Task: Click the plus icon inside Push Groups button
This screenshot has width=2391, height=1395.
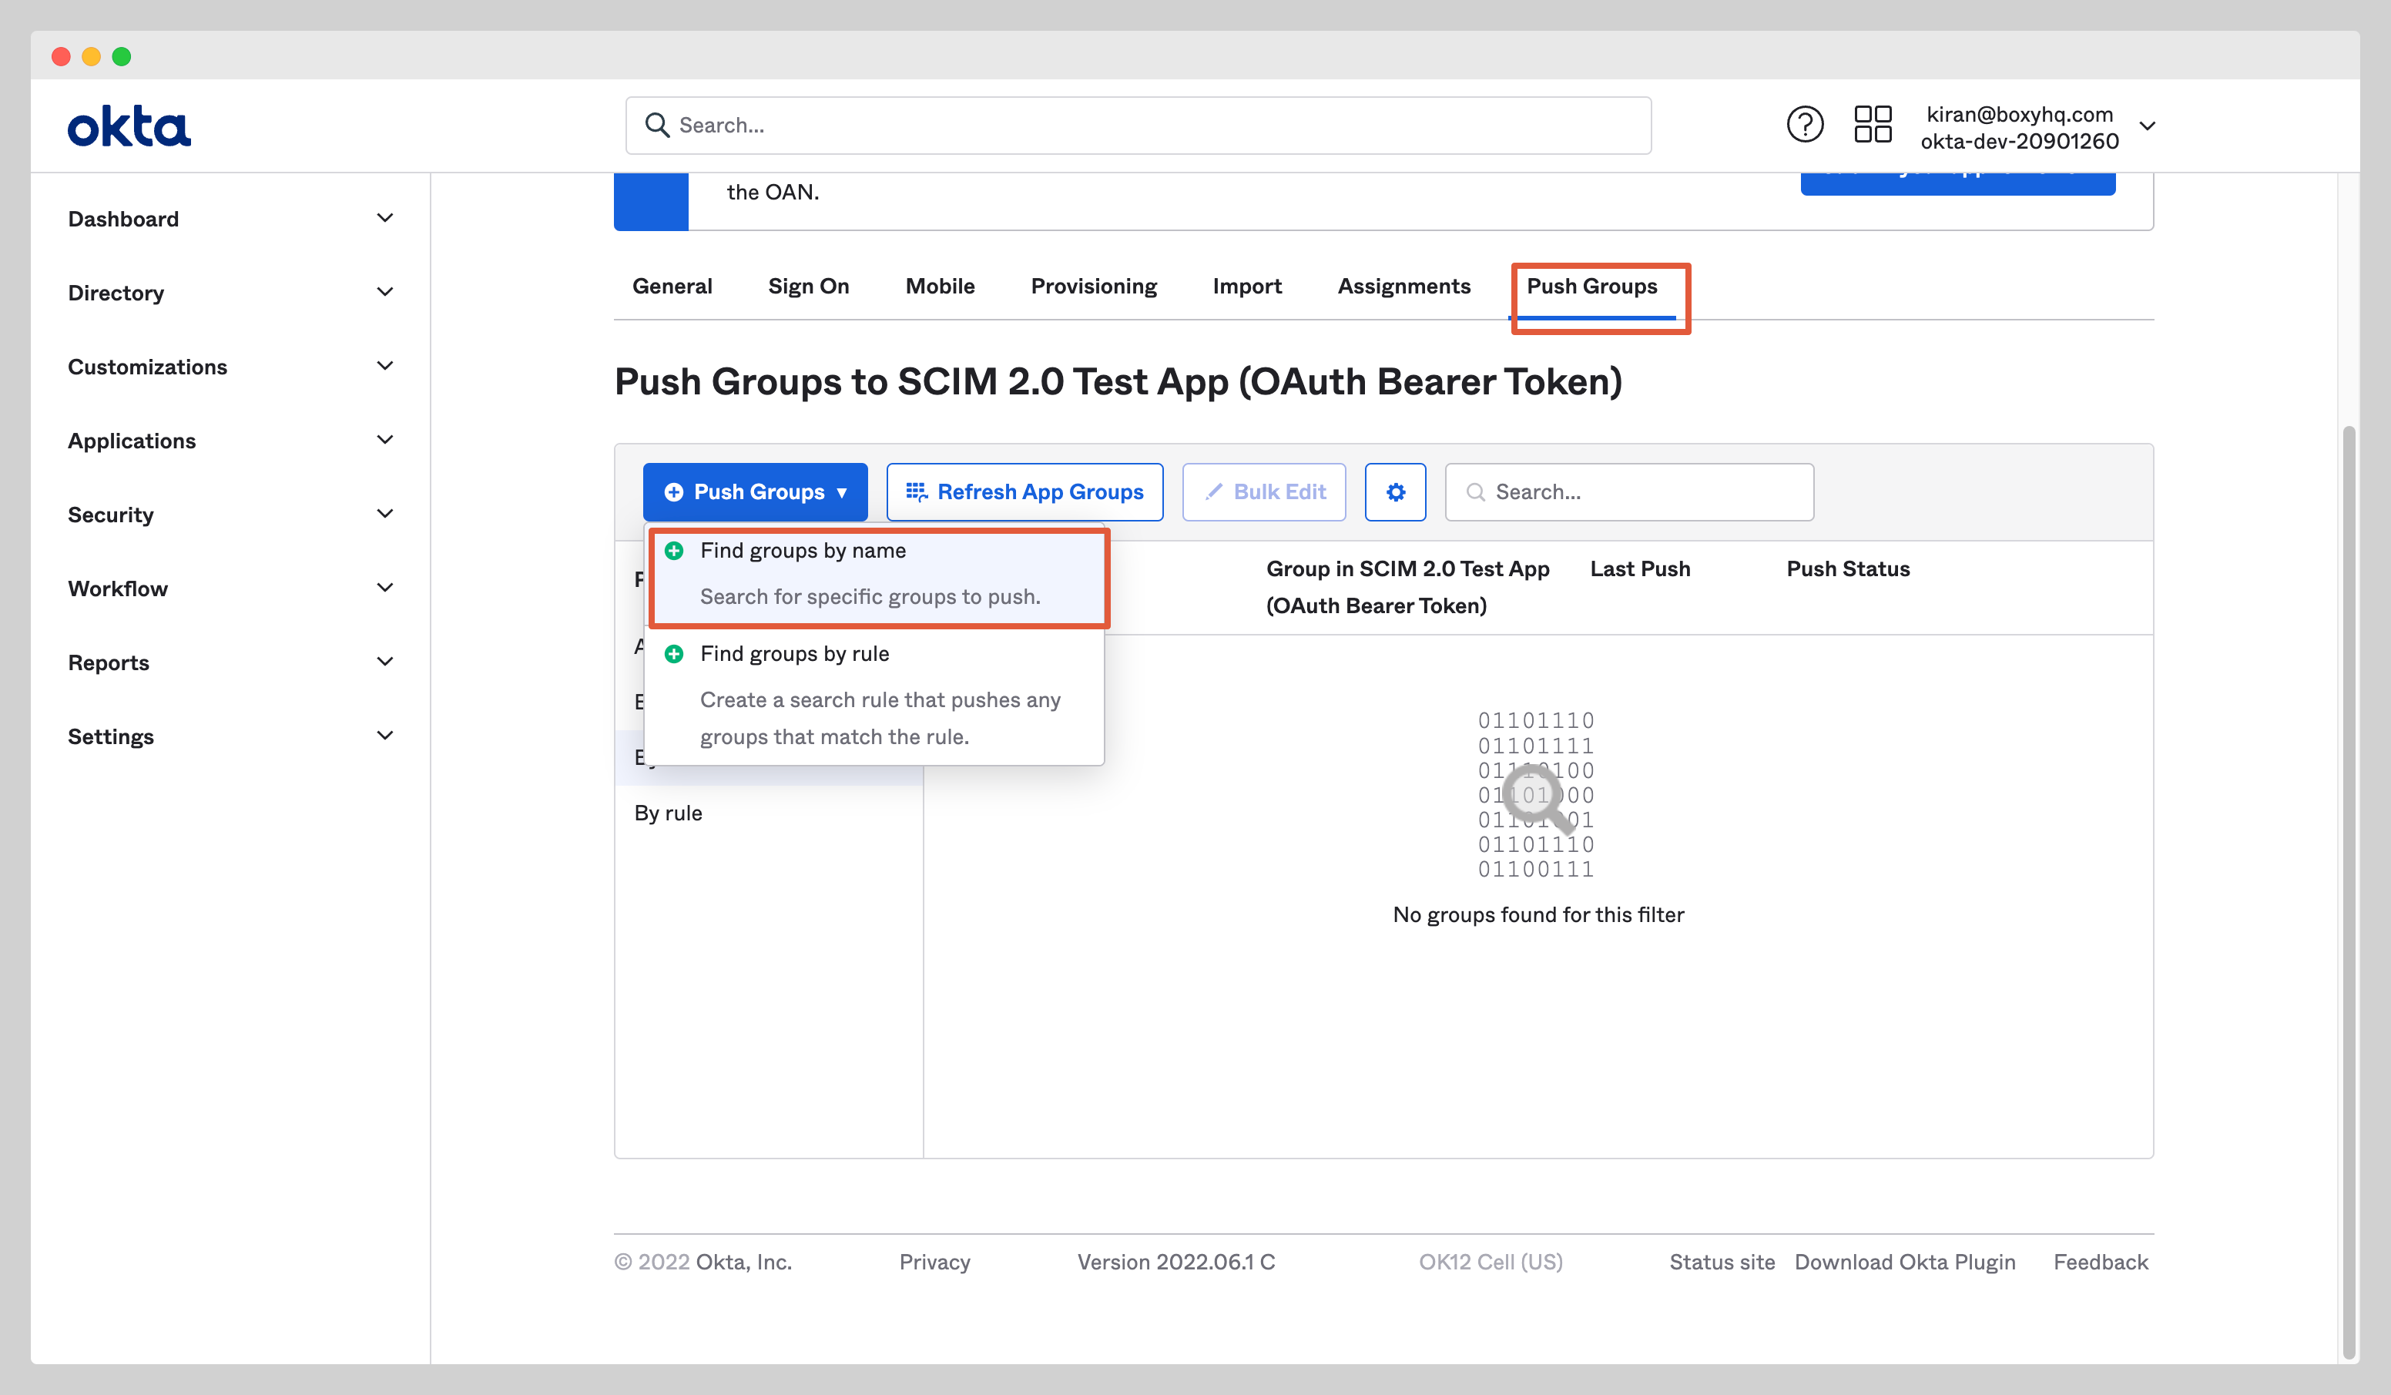Action: (674, 491)
